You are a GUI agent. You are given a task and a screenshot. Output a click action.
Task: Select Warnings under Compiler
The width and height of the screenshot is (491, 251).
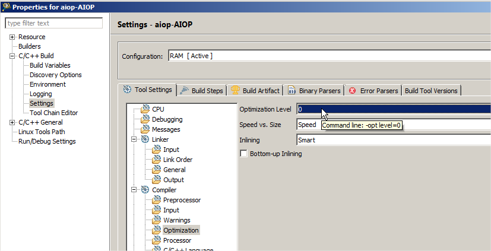tap(176, 220)
